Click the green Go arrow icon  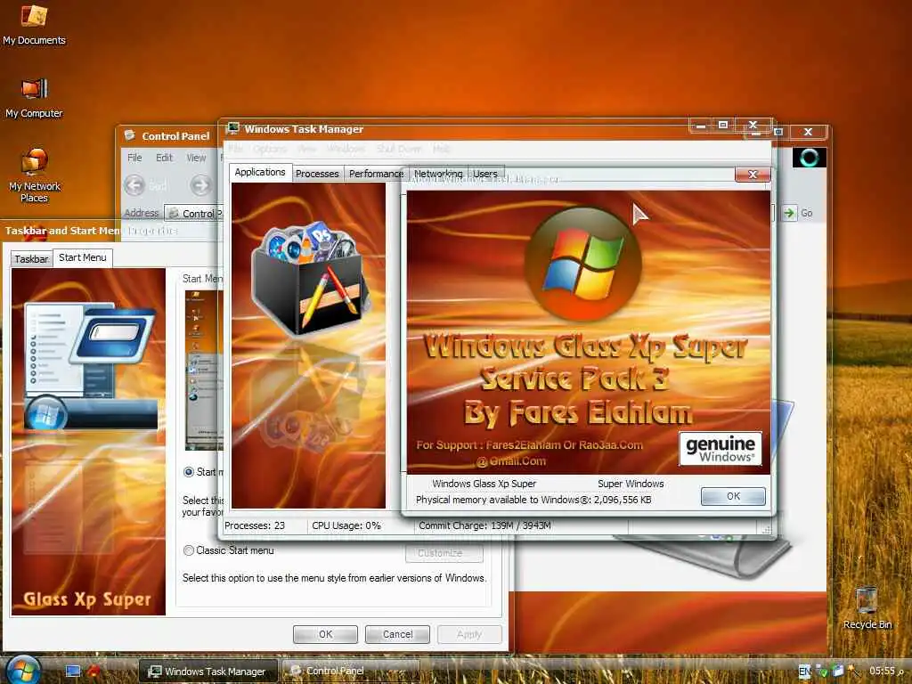(x=789, y=213)
